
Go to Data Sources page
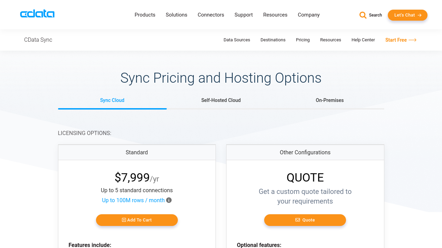(x=237, y=40)
